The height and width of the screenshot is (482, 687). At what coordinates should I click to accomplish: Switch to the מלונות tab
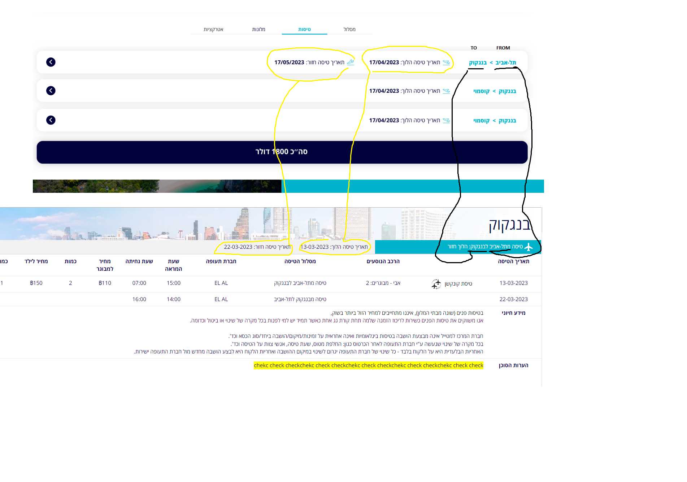258,29
